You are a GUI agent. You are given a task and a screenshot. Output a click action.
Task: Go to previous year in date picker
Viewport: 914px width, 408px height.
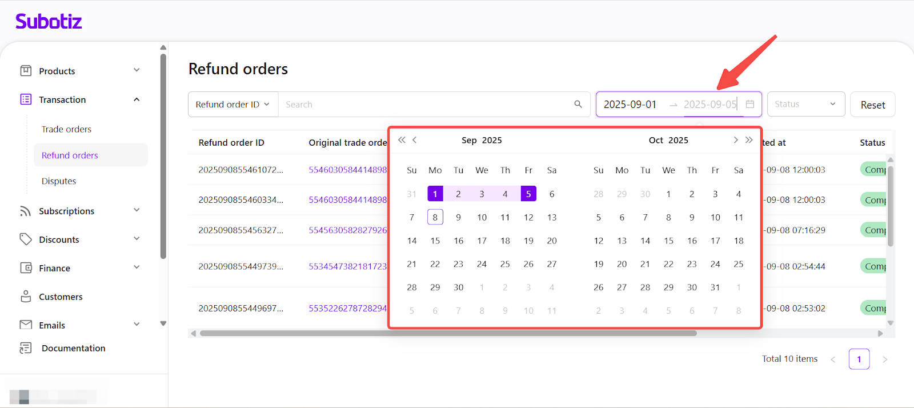pyautogui.click(x=402, y=140)
